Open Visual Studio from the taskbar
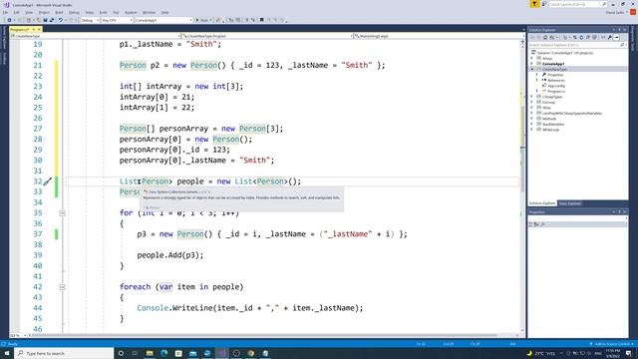The image size is (638, 359). pos(221,353)
